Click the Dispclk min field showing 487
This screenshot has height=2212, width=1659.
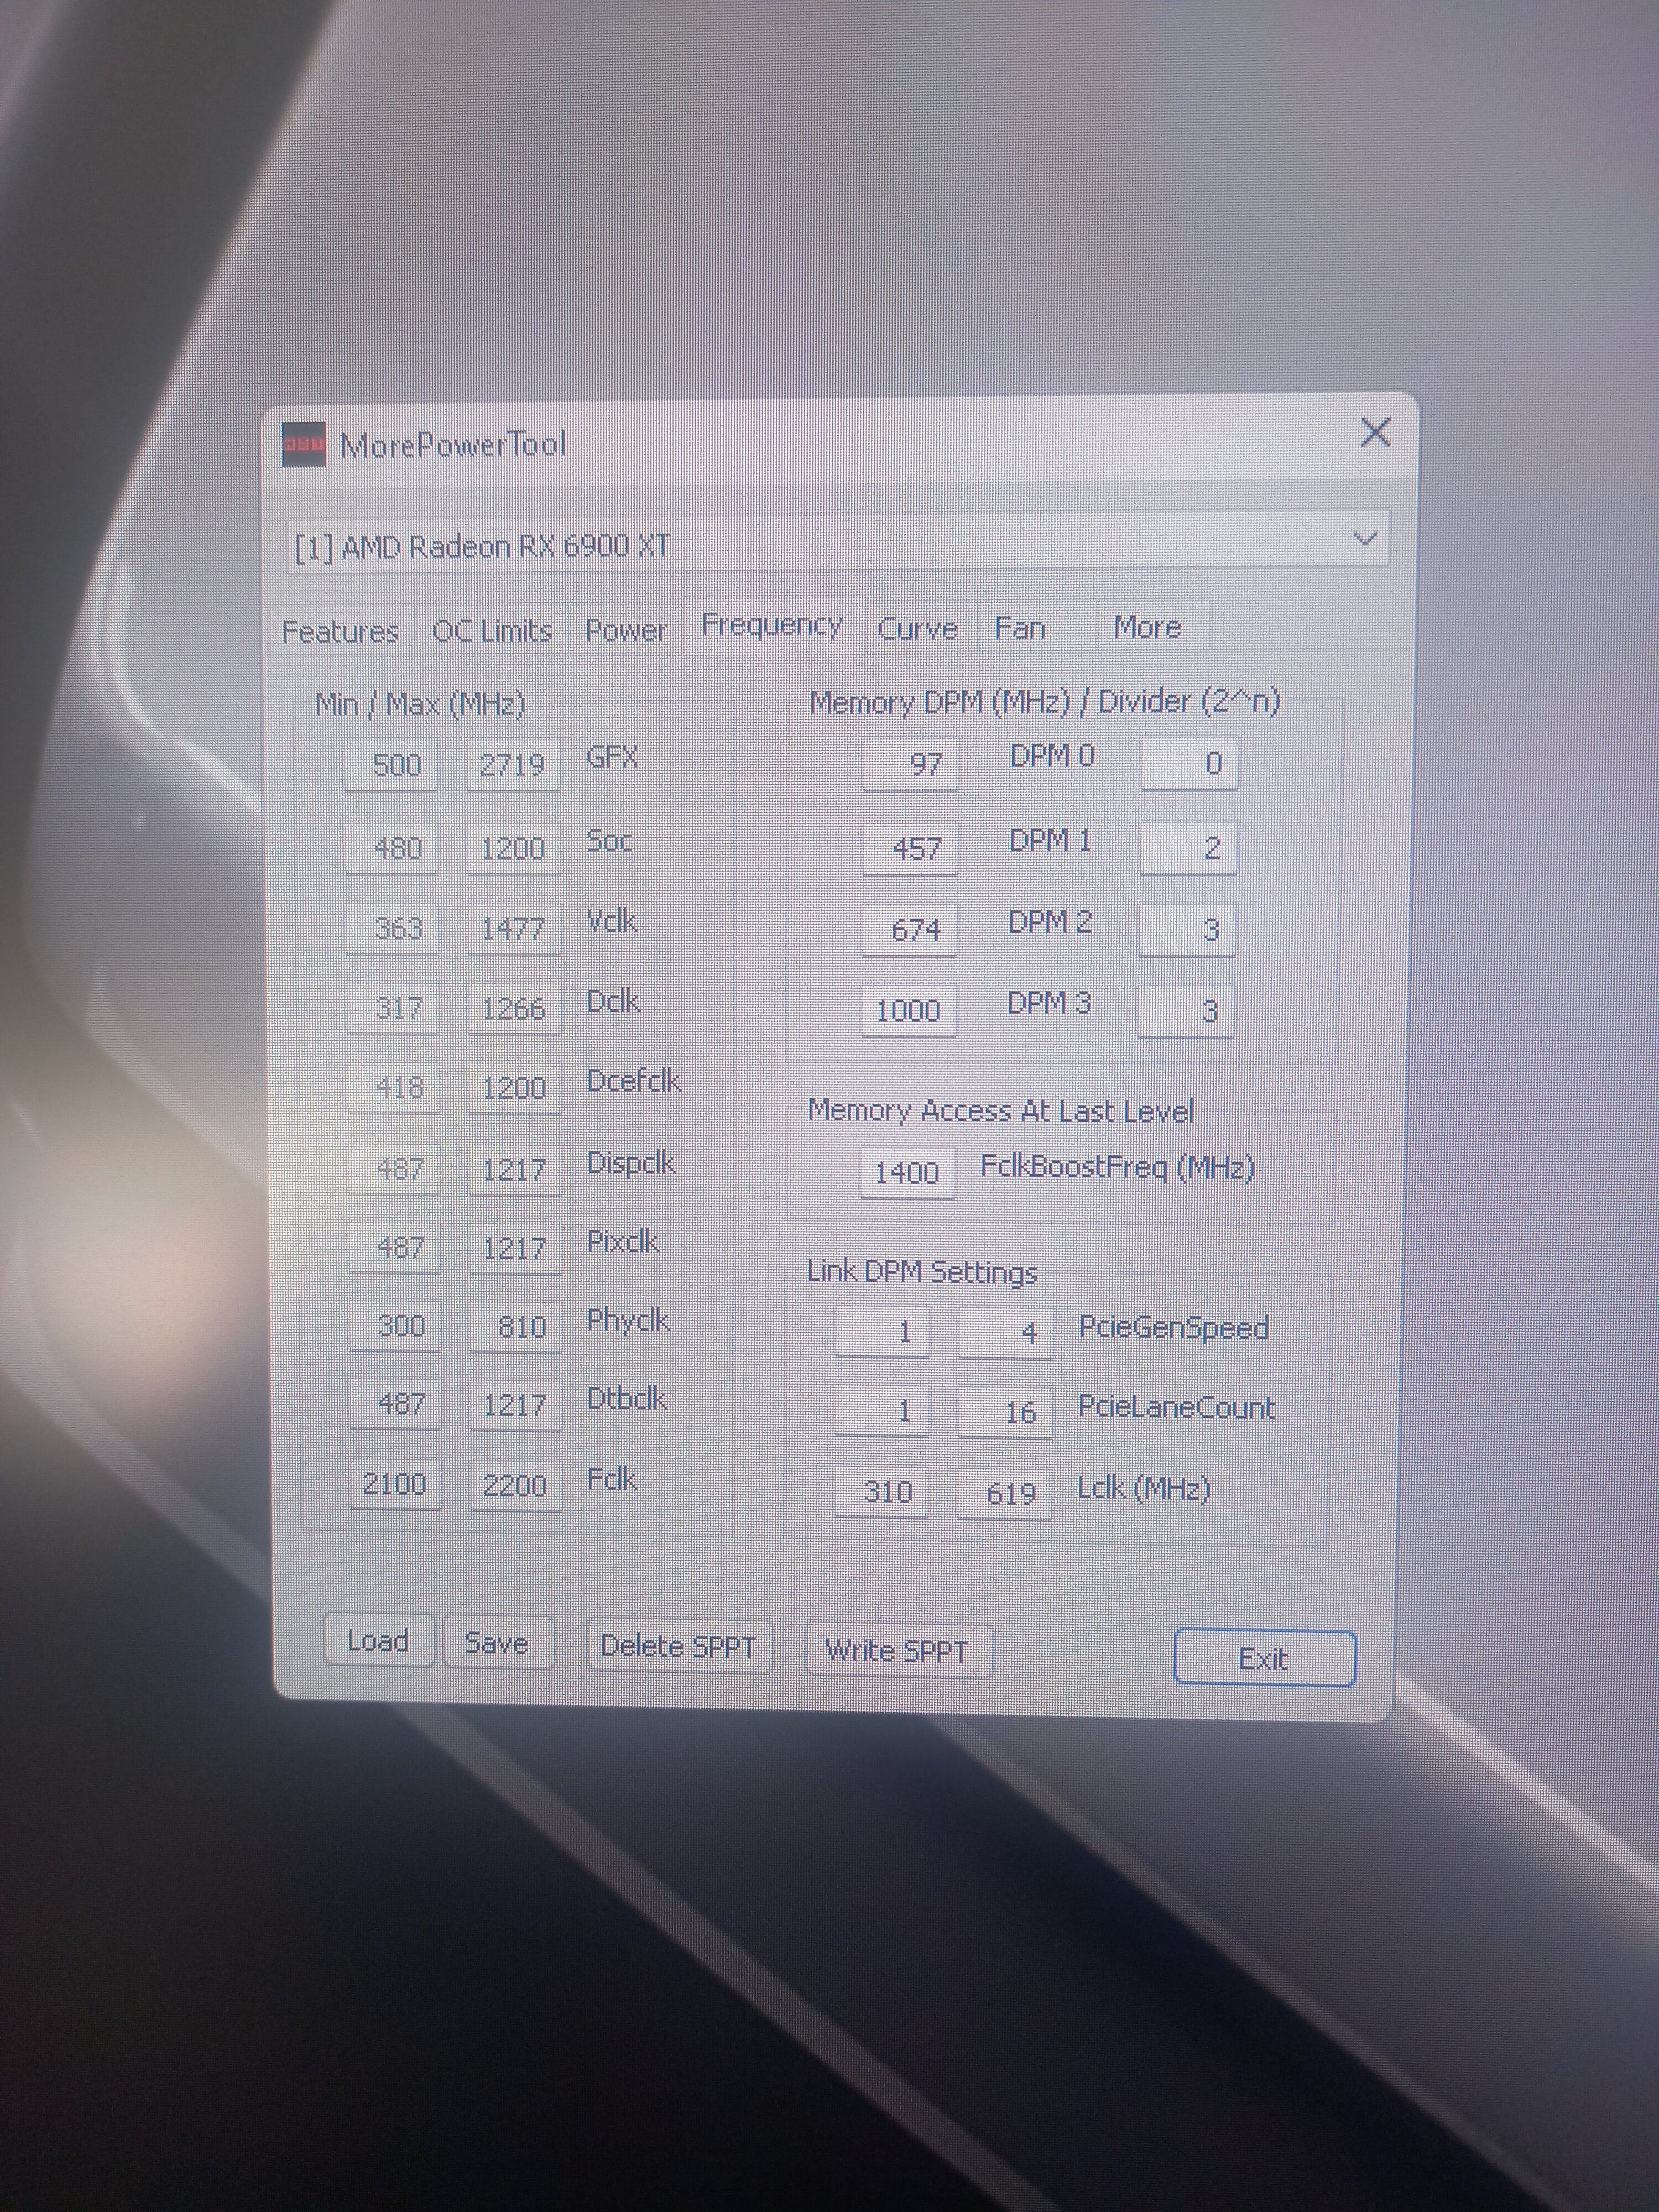pyautogui.click(x=395, y=1168)
